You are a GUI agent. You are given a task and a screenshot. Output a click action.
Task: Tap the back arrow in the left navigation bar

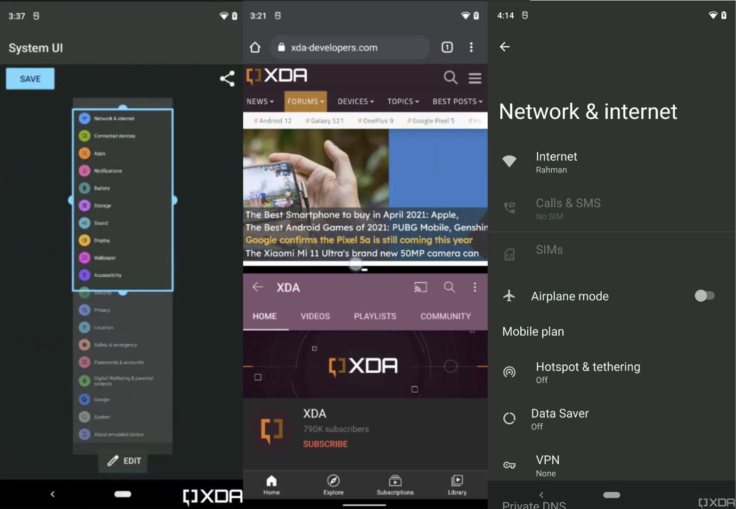52,494
